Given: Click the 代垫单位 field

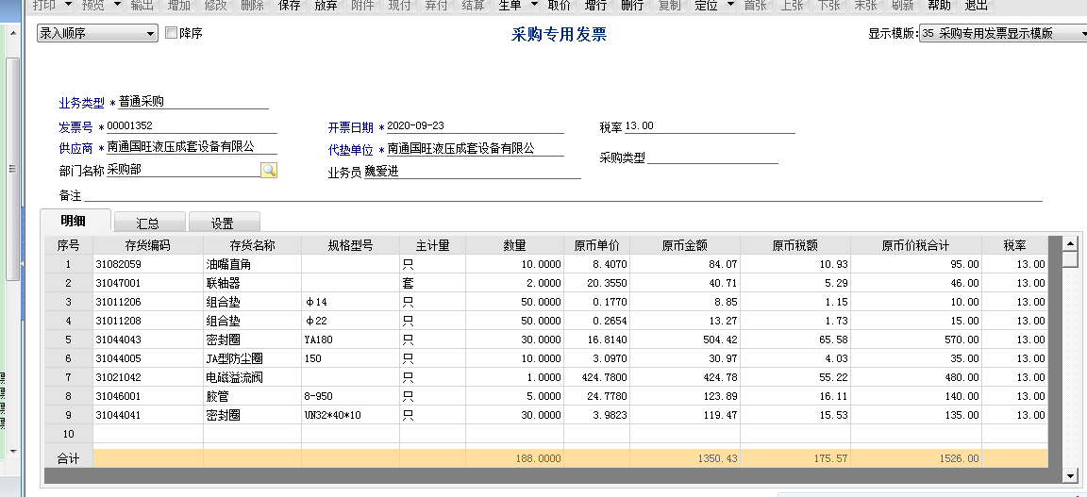Looking at the screenshot, I should coord(475,148).
